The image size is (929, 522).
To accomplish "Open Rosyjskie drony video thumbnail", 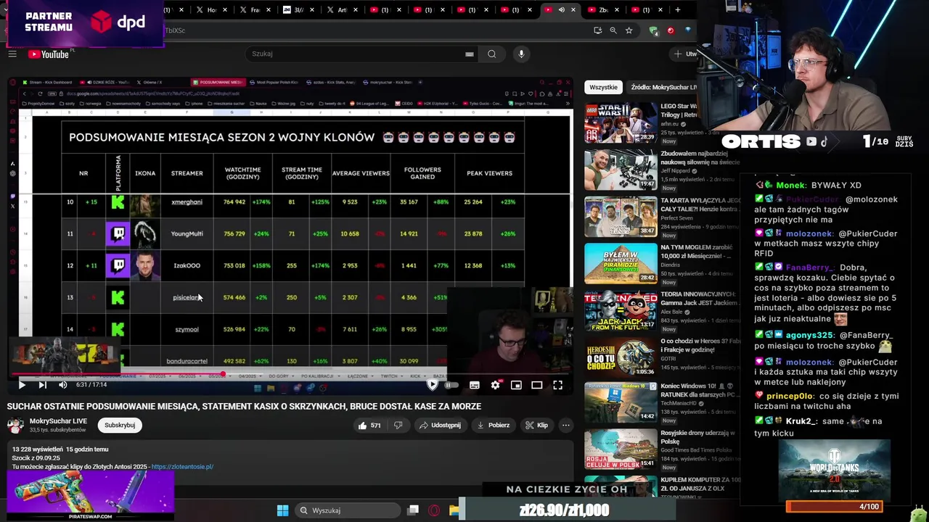I will (621, 449).
